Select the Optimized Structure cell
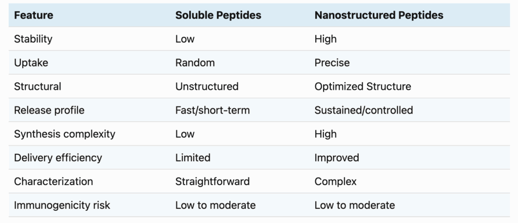Image resolution: width=518 pixels, height=223 pixels. click(363, 86)
